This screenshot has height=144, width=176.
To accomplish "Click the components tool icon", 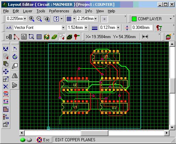I will pyautogui.click(x=9, y=37).
